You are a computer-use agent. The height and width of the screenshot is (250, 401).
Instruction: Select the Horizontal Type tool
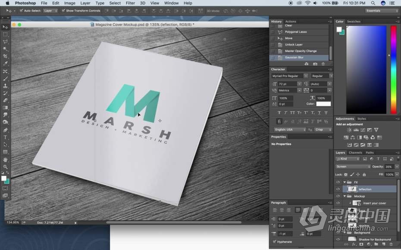point(5,137)
